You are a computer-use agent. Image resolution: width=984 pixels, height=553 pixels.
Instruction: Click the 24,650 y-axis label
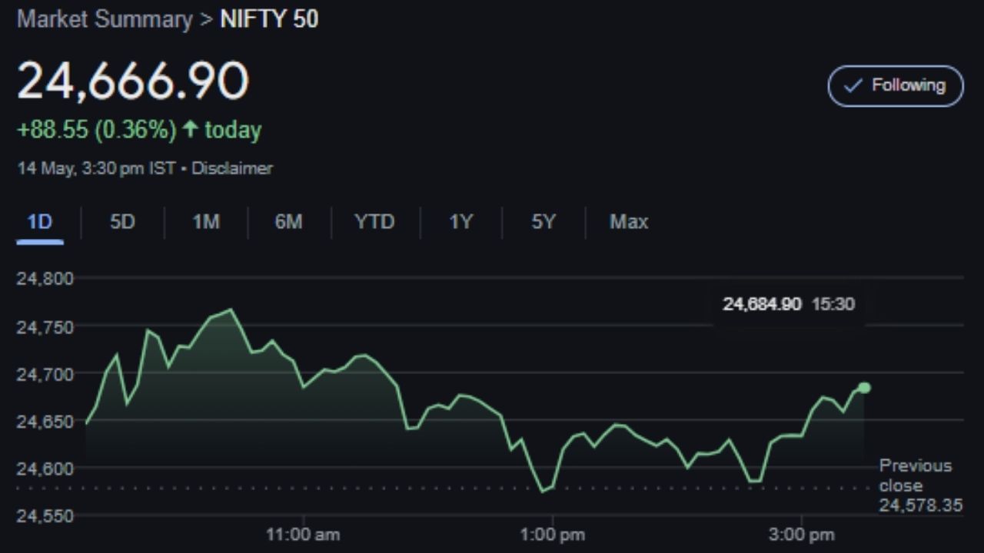point(45,421)
